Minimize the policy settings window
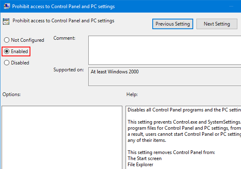 pos(231,6)
